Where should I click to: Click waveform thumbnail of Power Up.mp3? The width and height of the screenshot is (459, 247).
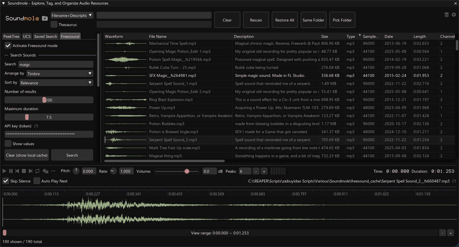pos(126,108)
